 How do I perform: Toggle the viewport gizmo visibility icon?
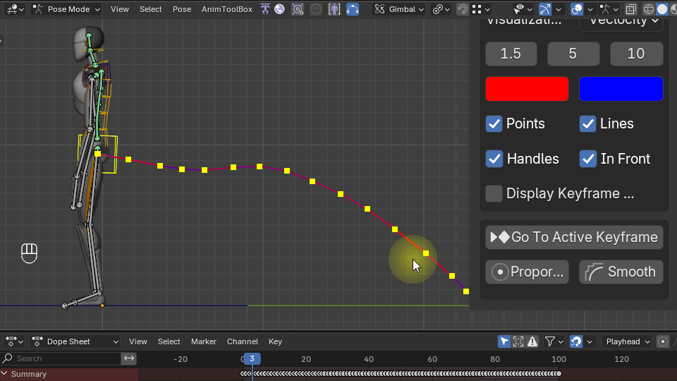[545, 9]
